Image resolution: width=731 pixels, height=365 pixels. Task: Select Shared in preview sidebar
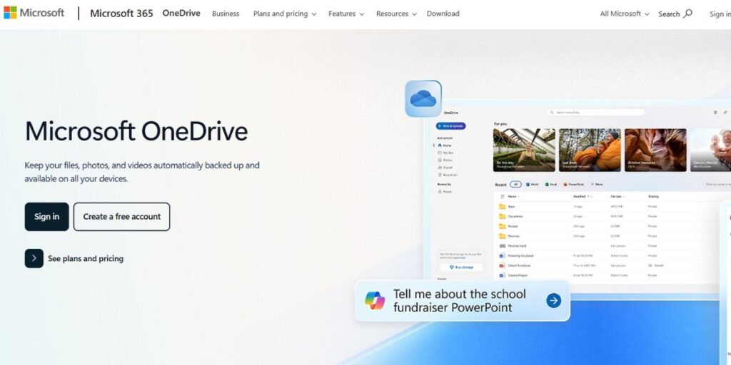tap(445, 168)
